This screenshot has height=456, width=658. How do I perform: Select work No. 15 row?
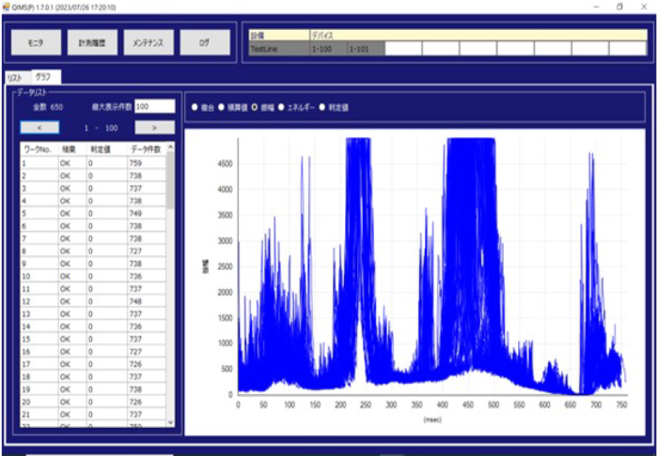pyautogui.click(x=94, y=339)
